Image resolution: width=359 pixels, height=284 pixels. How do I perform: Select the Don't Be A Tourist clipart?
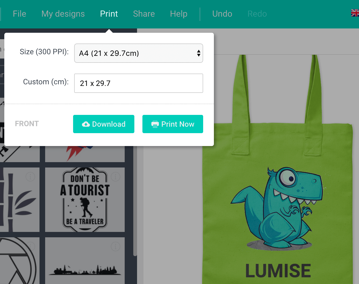tap(85, 200)
